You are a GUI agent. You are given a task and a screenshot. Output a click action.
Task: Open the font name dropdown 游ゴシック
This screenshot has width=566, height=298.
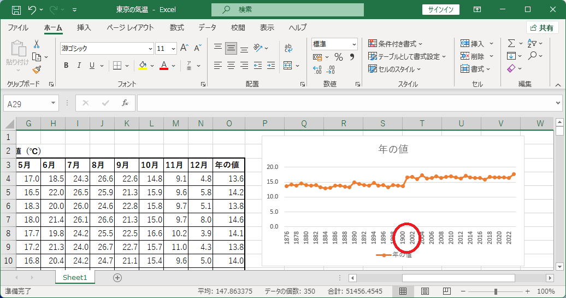click(151, 49)
